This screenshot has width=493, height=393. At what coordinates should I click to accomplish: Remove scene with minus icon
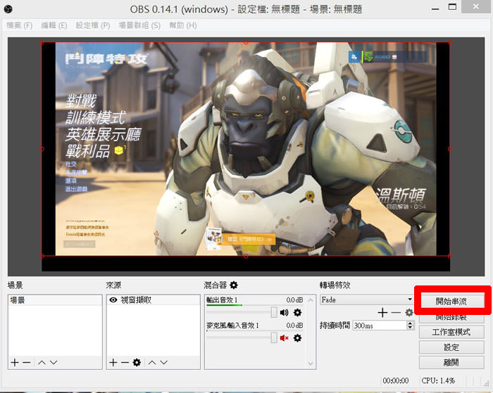coord(27,363)
